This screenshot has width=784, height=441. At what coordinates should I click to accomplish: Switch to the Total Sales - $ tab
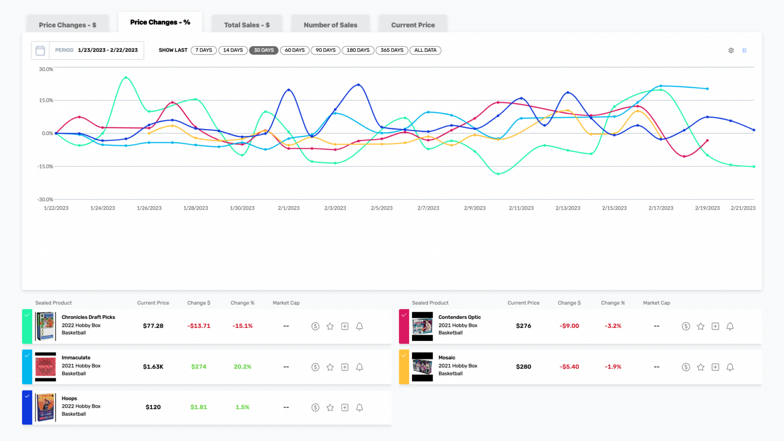(x=246, y=25)
